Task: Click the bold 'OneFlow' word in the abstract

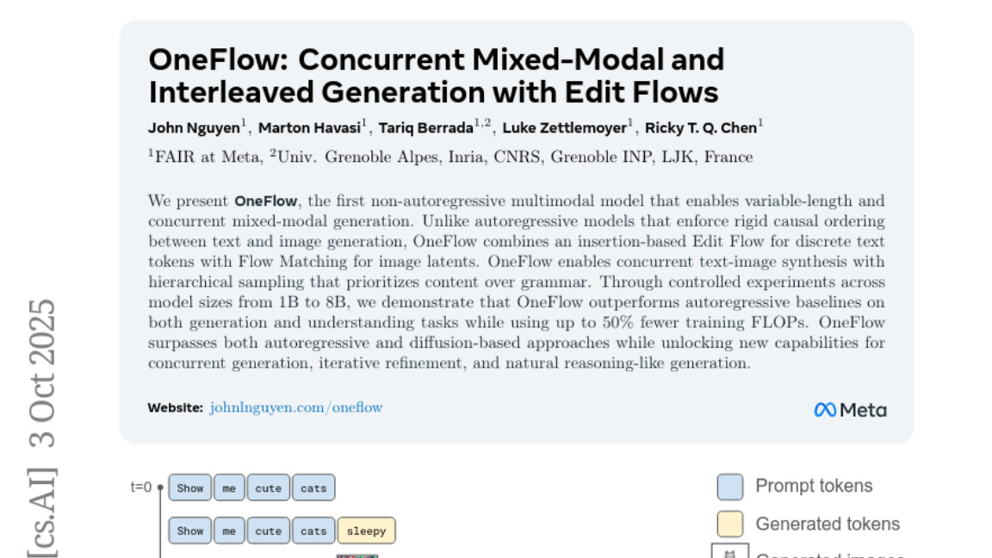Action: pos(266,201)
